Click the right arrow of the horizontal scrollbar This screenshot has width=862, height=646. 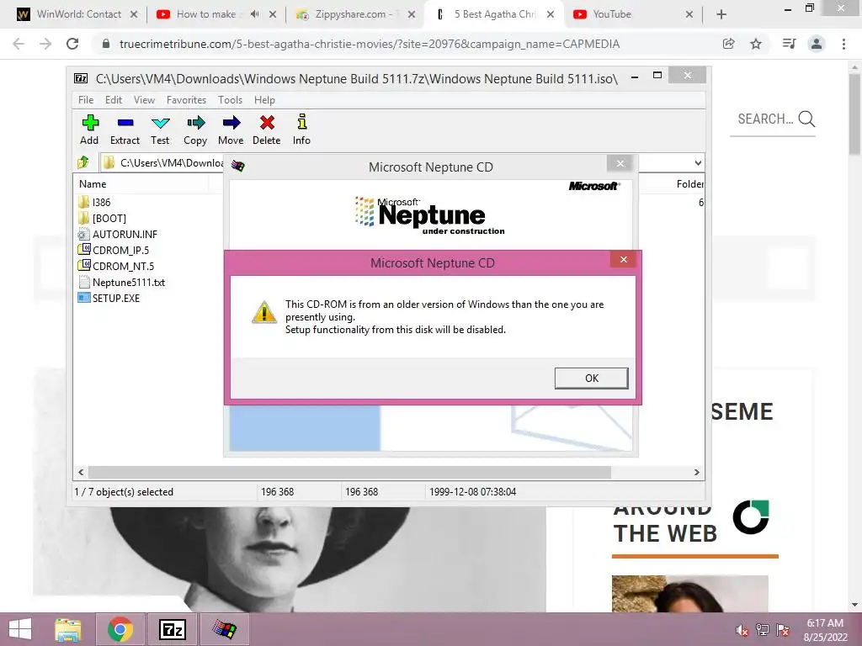(x=696, y=473)
